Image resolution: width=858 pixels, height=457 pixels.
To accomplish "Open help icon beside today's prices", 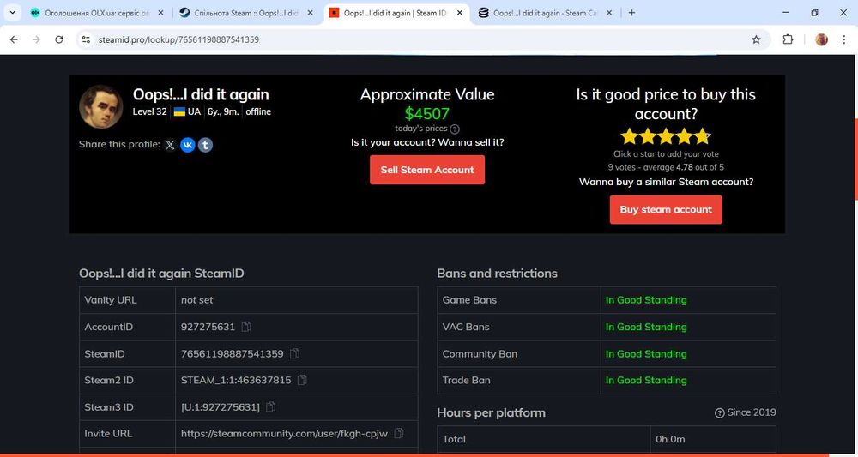I will pos(455,129).
